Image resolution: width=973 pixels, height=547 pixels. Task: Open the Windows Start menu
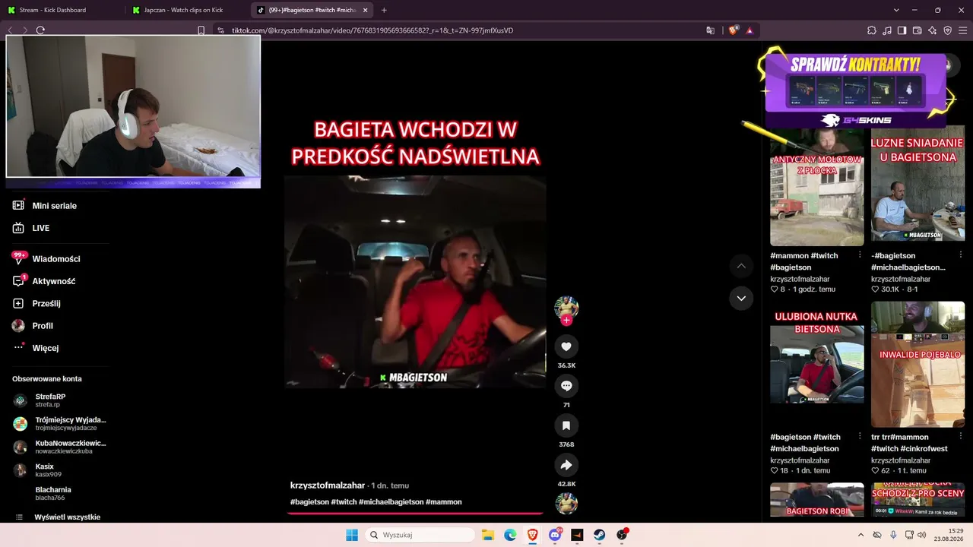[352, 535]
